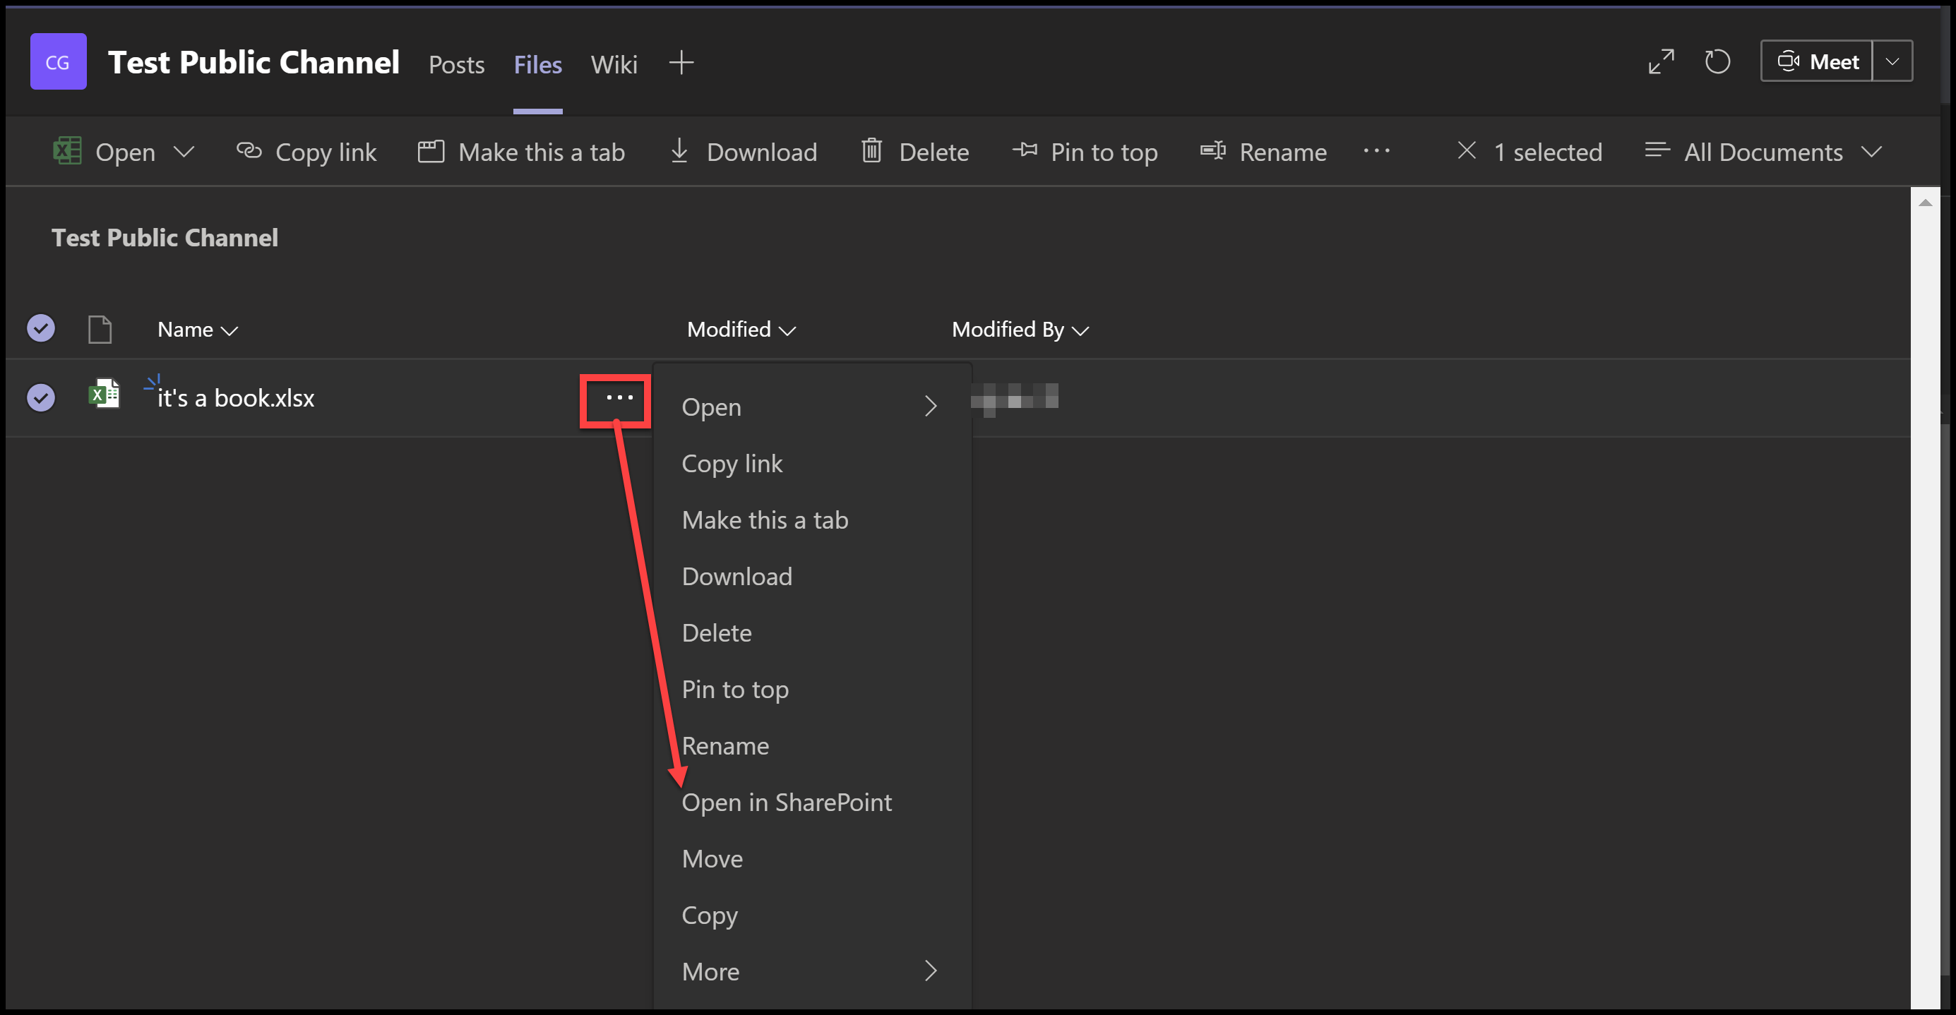Open the Meet options dropdown arrow
The width and height of the screenshot is (1956, 1015).
pos(1892,61)
